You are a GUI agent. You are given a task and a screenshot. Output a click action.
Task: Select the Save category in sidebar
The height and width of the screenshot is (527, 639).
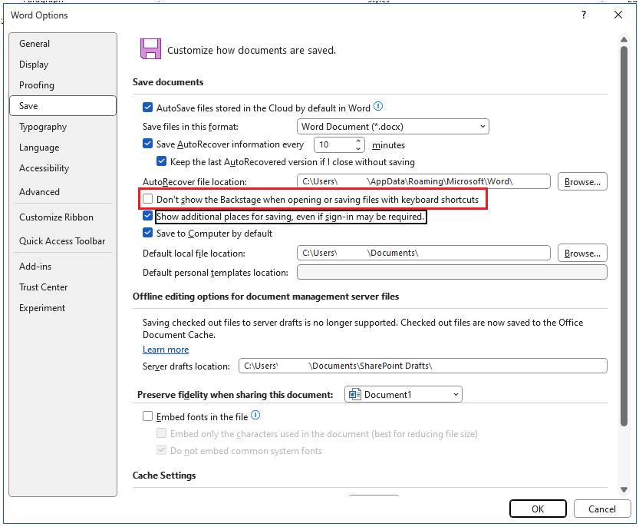[x=63, y=106]
